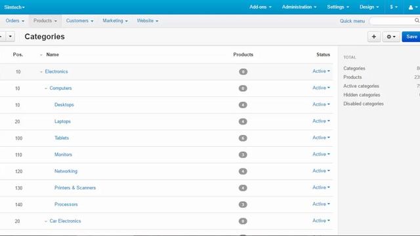The image size is (420, 236).
Task: Change the Networking status dropdown
Action: click(321, 170)
